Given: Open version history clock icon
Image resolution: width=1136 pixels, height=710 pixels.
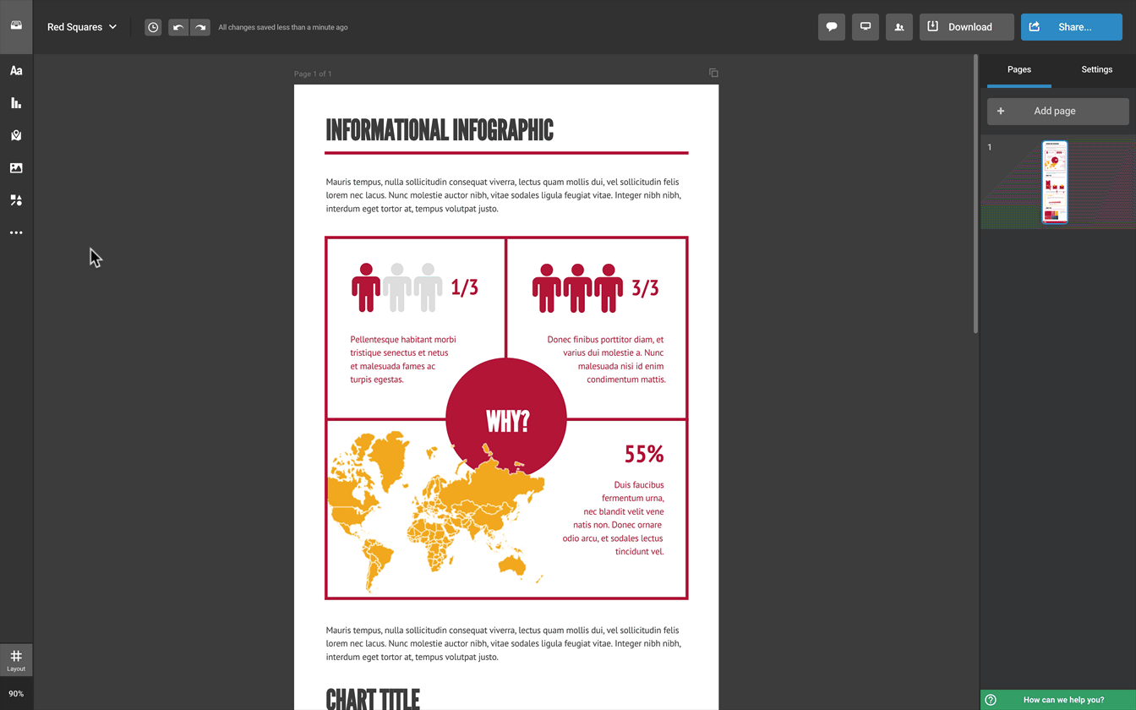Looking at the screenshot, I should click(153, 27).
